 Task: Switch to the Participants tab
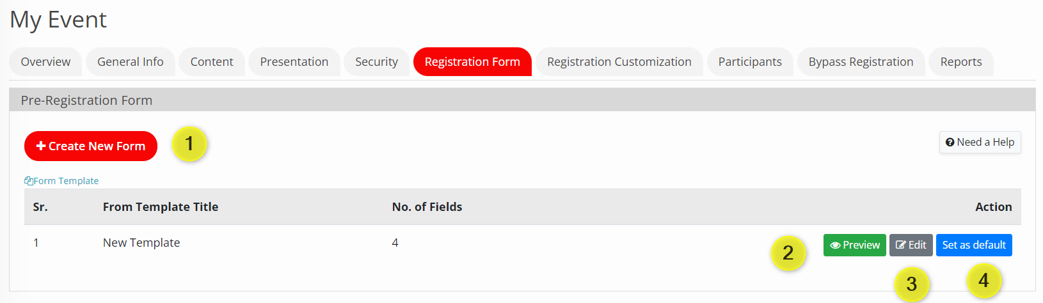tap(750, 62)
